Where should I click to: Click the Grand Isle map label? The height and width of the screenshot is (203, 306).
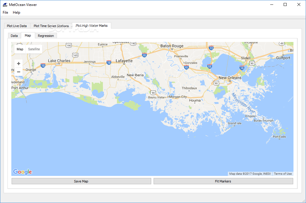[x=235, y=123]
